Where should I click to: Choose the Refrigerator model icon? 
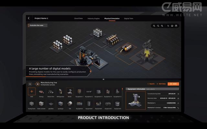coord(60,92)
